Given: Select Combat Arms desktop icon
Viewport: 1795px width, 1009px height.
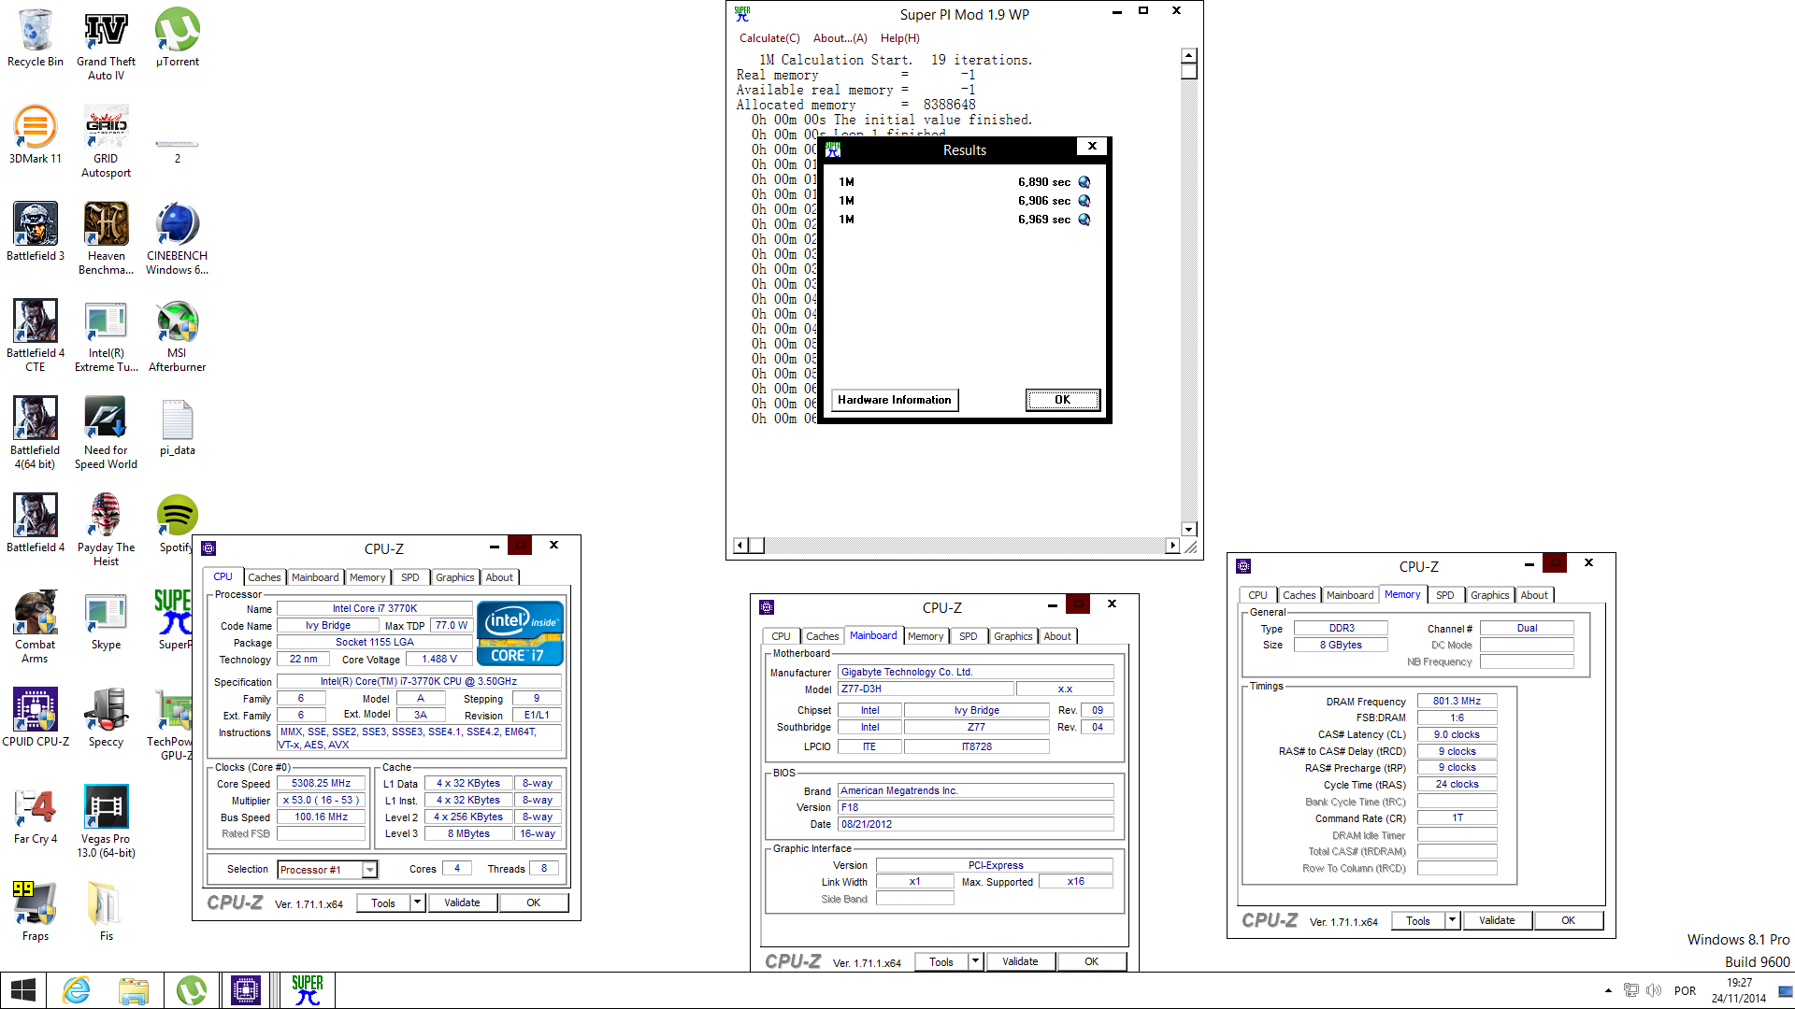Looking at the screenshot, I should tap(36, 627).
